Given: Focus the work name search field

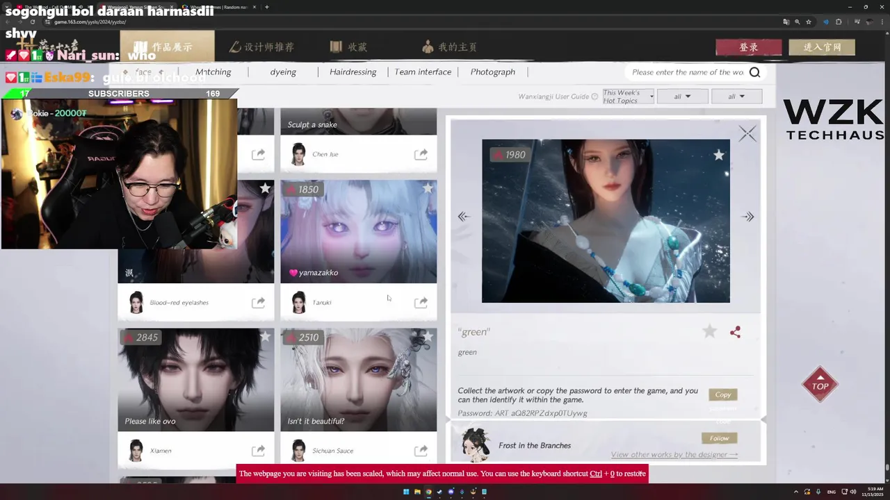Looking at the screenshot, I should [687, 72].
